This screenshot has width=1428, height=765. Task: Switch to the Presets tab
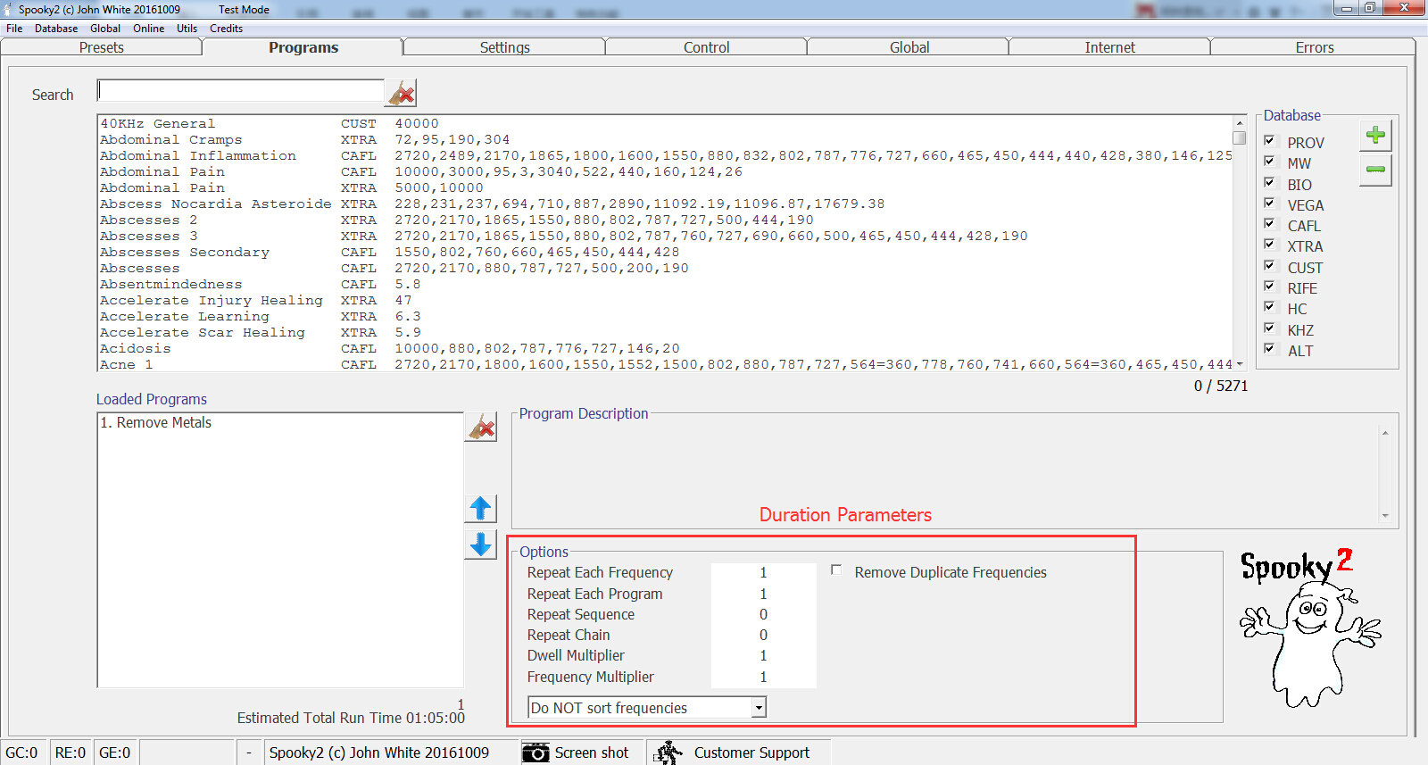102,47
